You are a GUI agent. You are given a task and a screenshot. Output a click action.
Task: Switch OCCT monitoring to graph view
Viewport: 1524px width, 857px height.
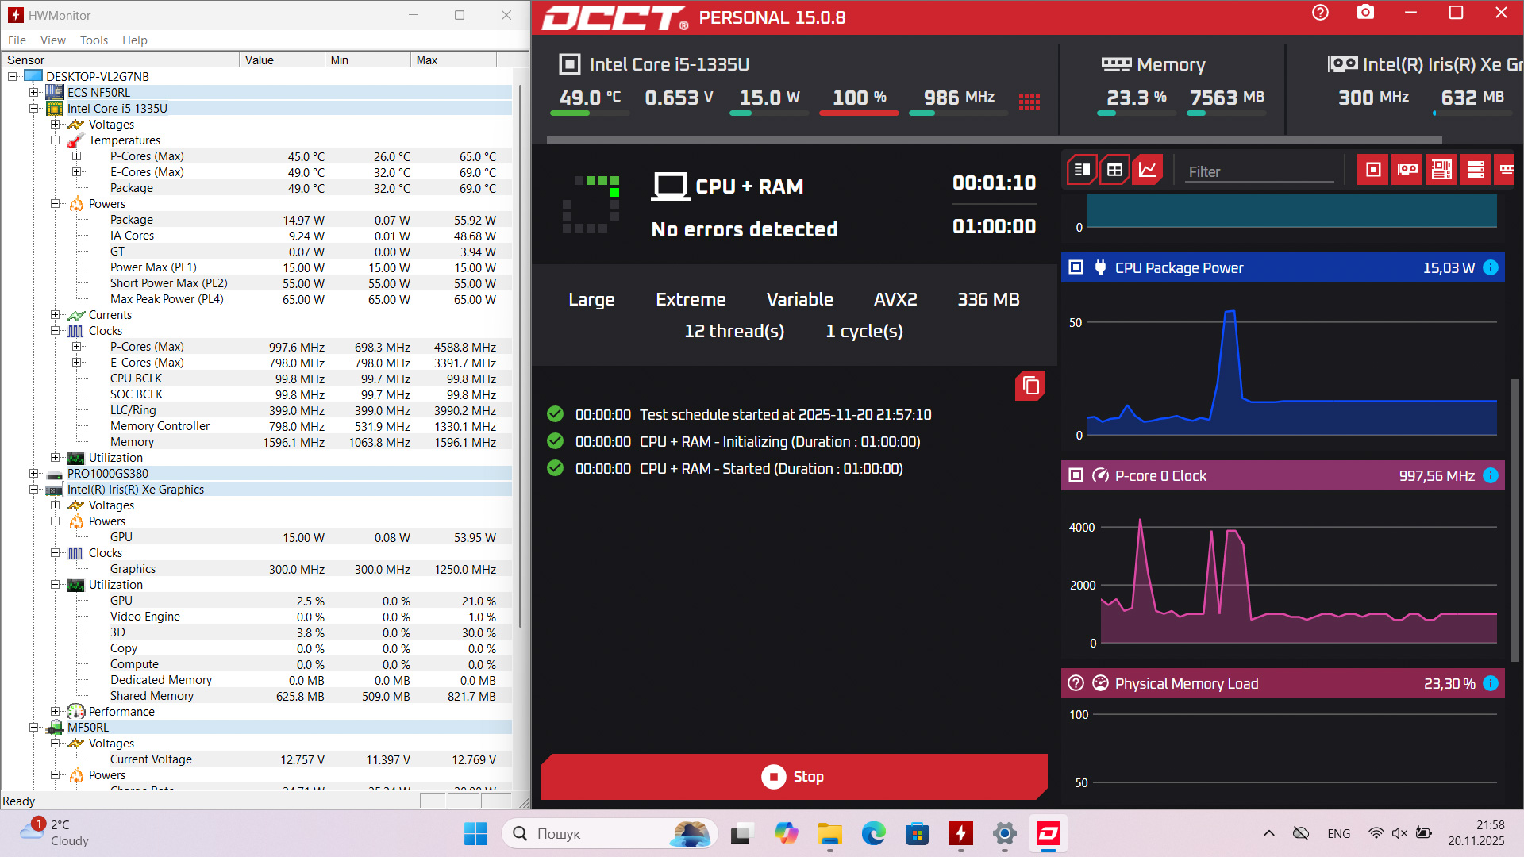coord(1148,169)
